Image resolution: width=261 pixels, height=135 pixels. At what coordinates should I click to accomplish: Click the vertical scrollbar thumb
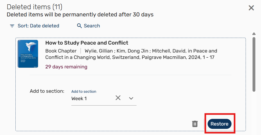(254, 64)
